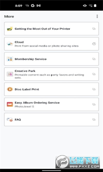
Task: Open the Disc Label Print entry
Action: [x=51, y=89]
